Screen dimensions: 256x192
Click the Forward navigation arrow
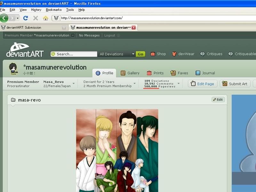point(12,18)
